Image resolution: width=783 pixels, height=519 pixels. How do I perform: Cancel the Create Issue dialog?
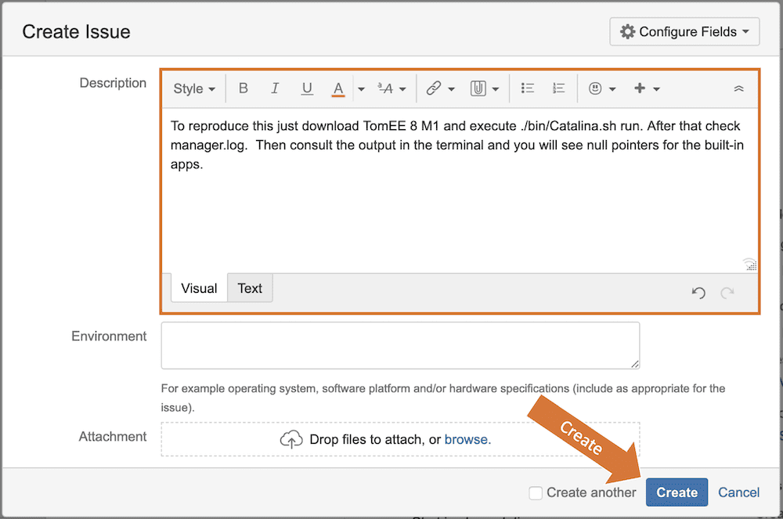[x=738, y=492]
